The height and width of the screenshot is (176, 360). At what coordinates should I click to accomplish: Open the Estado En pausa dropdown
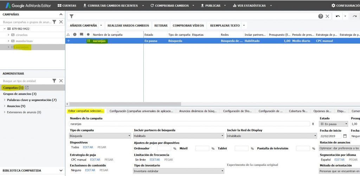click(334, 124)
